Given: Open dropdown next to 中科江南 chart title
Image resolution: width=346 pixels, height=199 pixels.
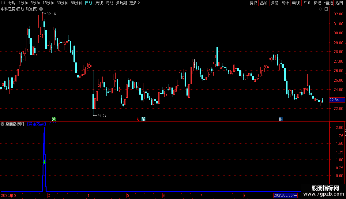Looking at the screenshot, I should pos(41,9).
